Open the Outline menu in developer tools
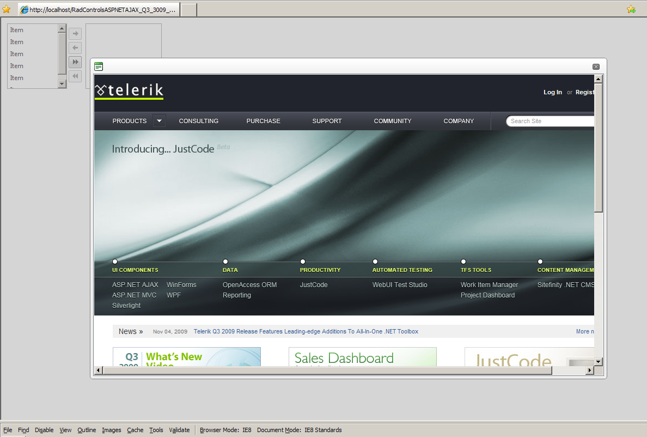This screenshot has height=437, width=647. tap(87, 430)
